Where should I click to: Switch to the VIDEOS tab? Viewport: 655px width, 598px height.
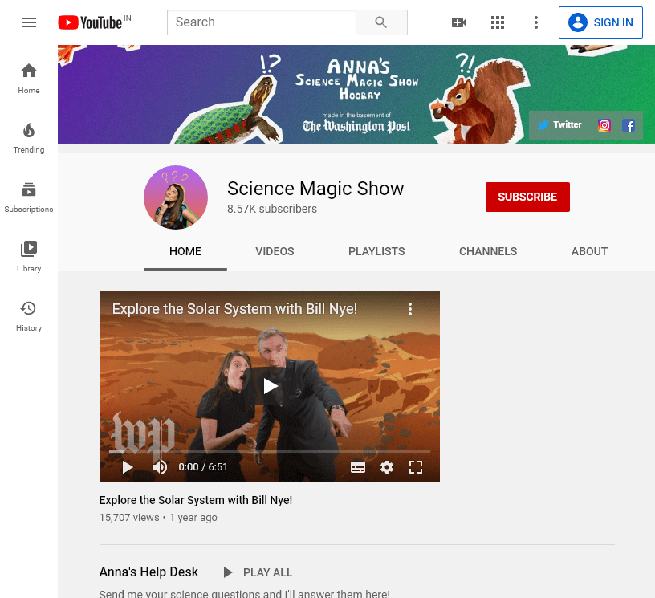(275, 251)
